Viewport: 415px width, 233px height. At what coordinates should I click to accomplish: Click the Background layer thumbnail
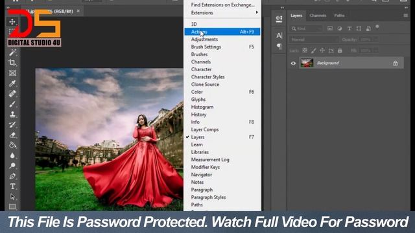tap(307, 63)
